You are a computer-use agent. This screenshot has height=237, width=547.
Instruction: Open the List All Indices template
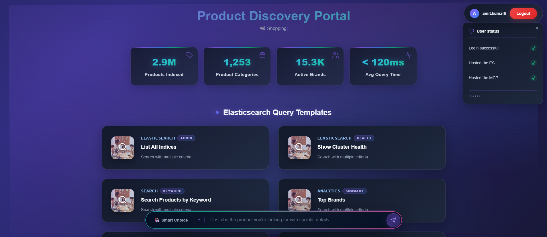tap(185, 148)
